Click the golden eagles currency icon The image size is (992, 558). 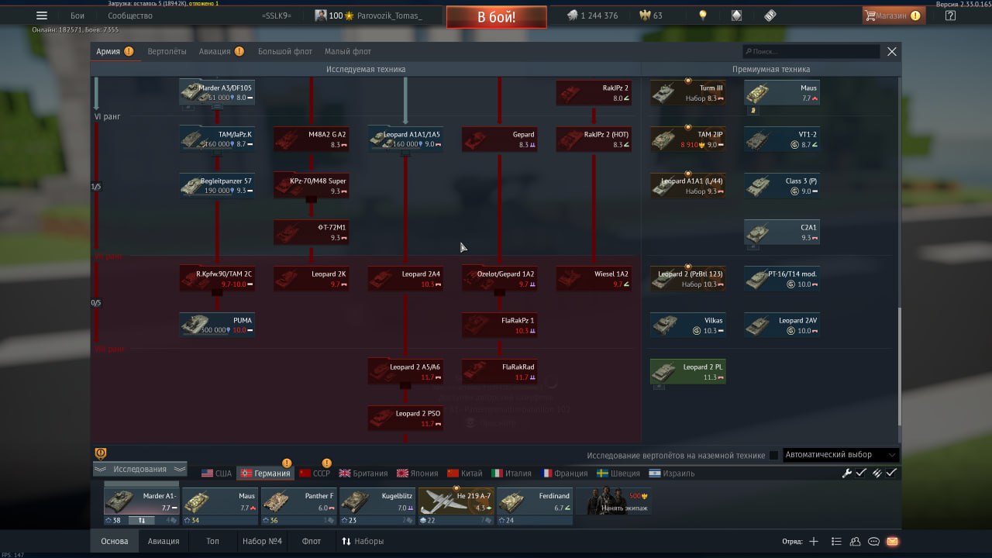(x=645, y=15)
